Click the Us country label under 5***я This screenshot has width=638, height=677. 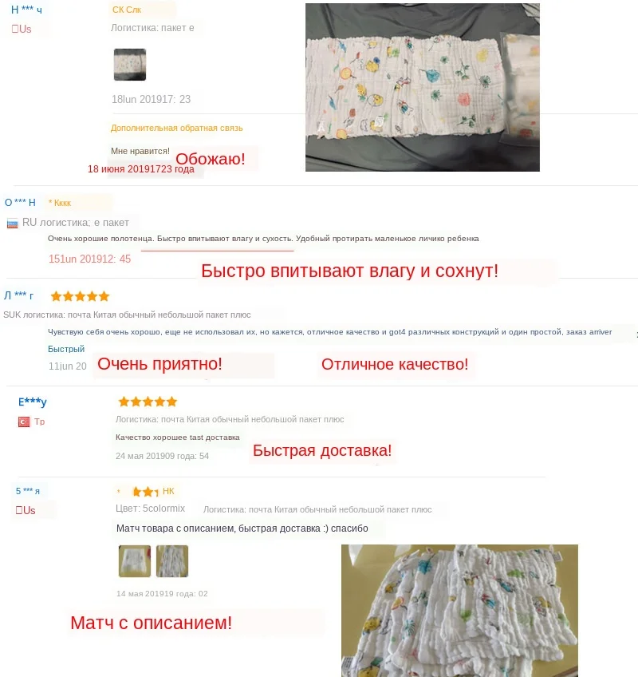click(x=26, y=510)
